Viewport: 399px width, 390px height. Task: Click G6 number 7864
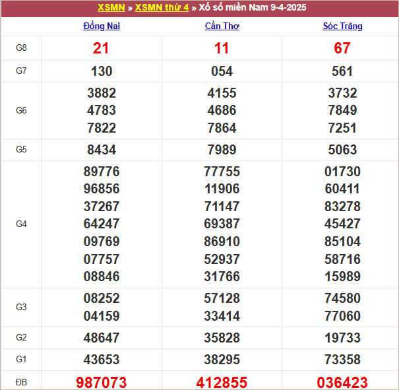(x=222, y=128)
